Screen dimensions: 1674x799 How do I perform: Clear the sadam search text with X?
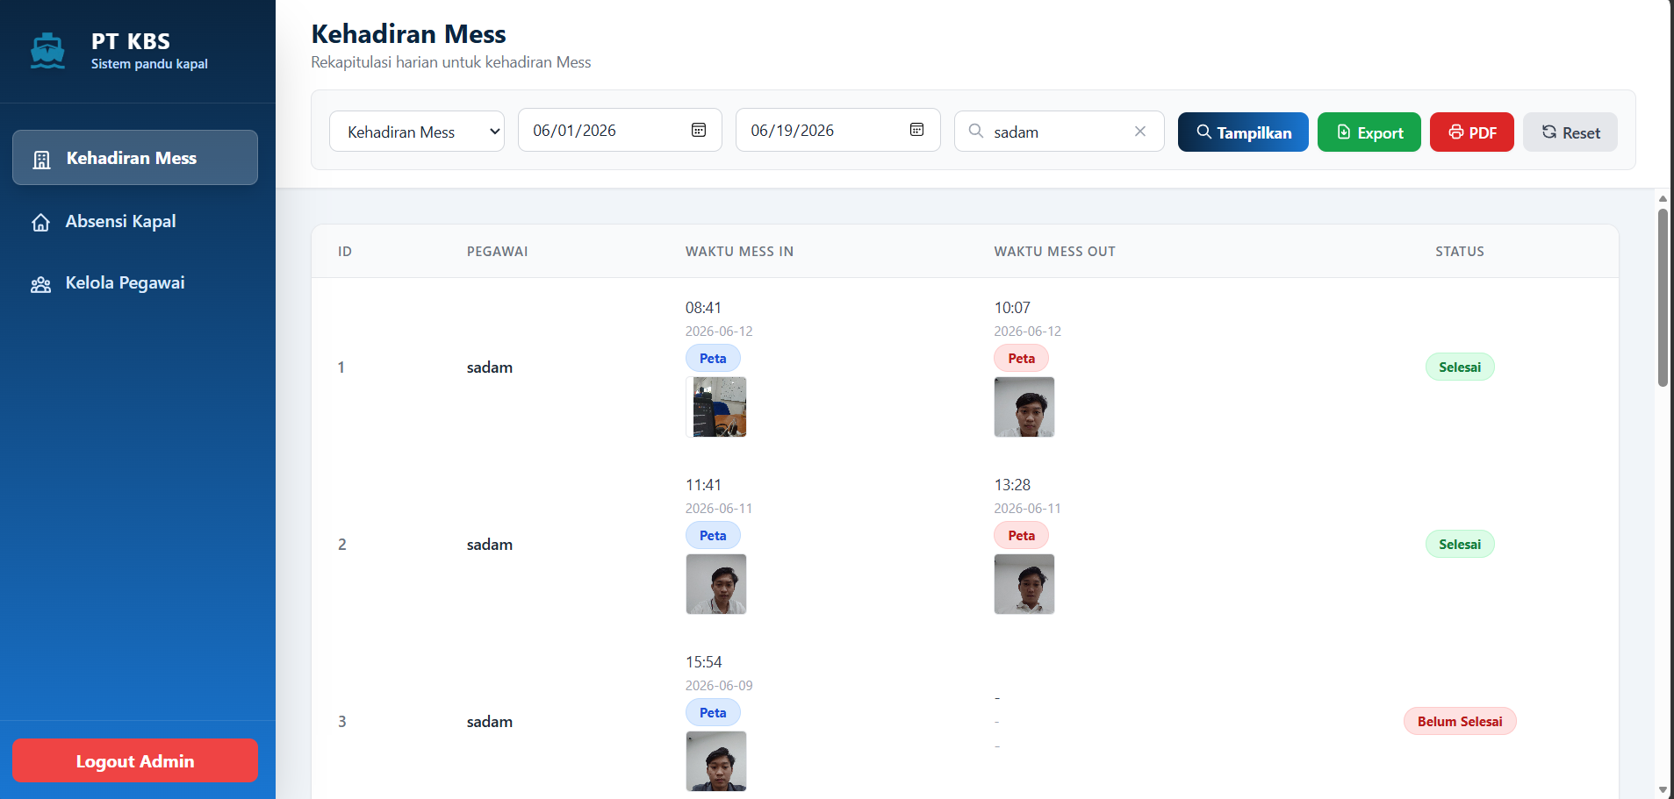coord(1140,131)
